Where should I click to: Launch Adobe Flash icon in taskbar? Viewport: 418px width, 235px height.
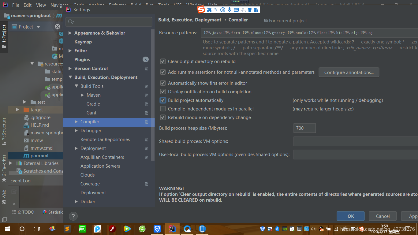112,229
